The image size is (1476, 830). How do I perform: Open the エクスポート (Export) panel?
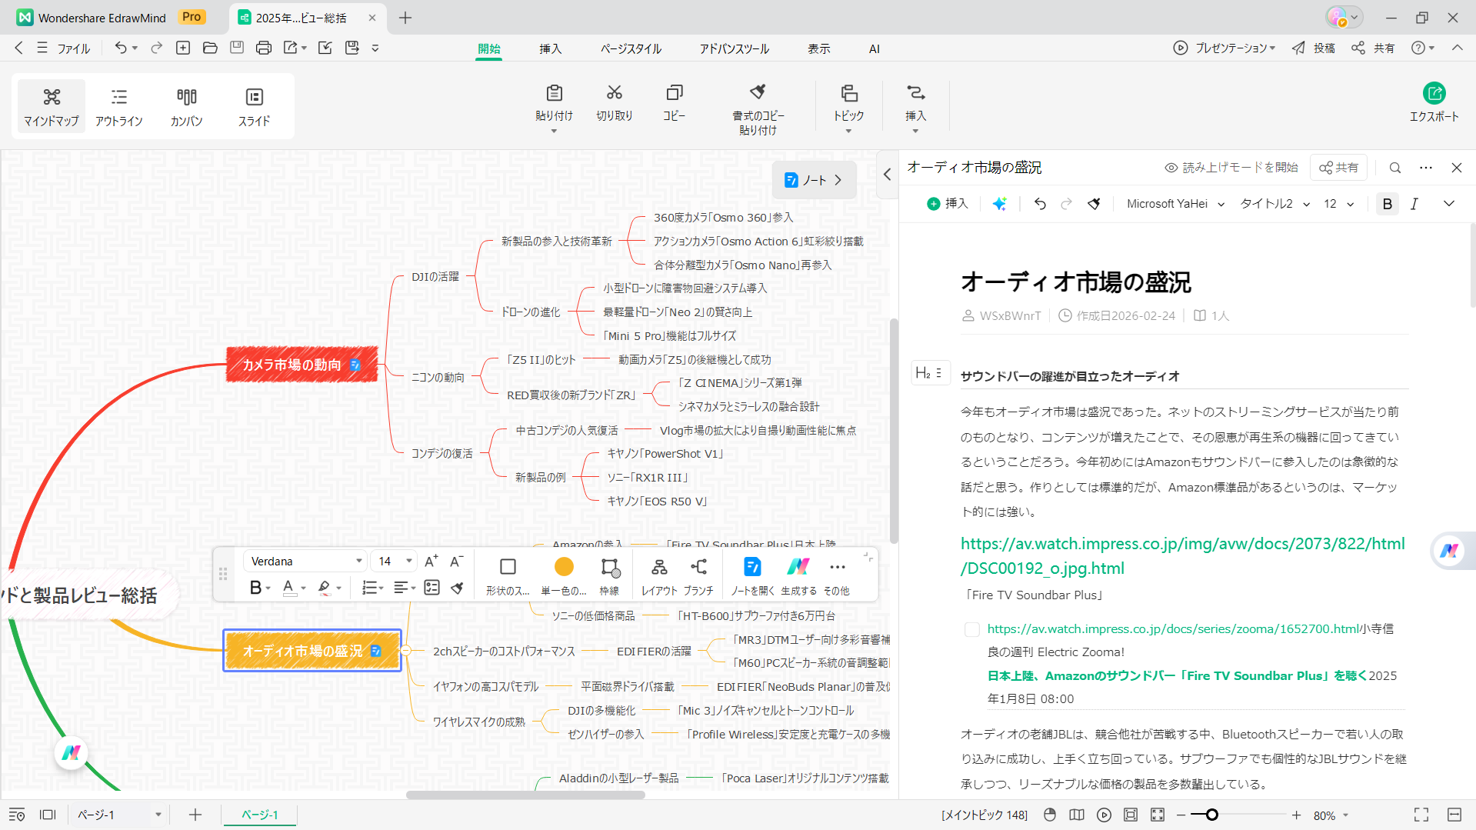click(x=1435, y=102)
